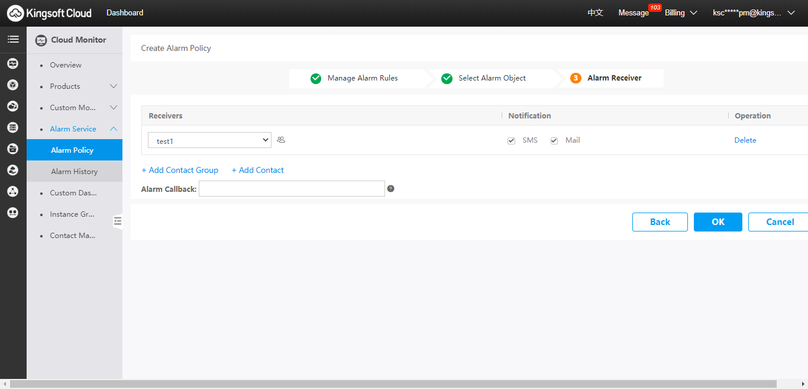This screenshot has width=808, height=389.
Task: Collapse sidebar using the side handle icon
Action: point(118,221)
